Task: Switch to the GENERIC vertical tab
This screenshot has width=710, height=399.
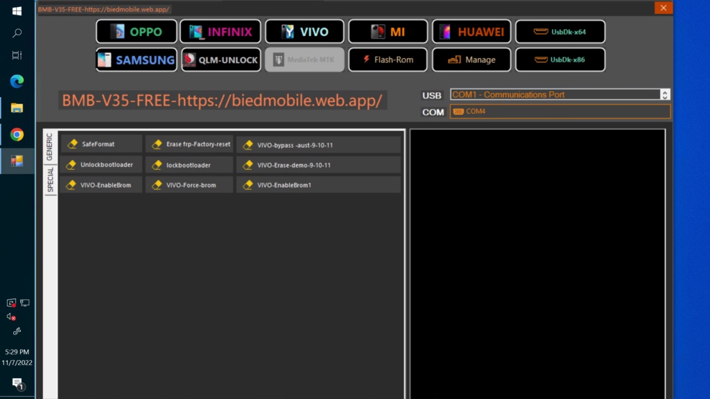Action: [x=50, y=147]
